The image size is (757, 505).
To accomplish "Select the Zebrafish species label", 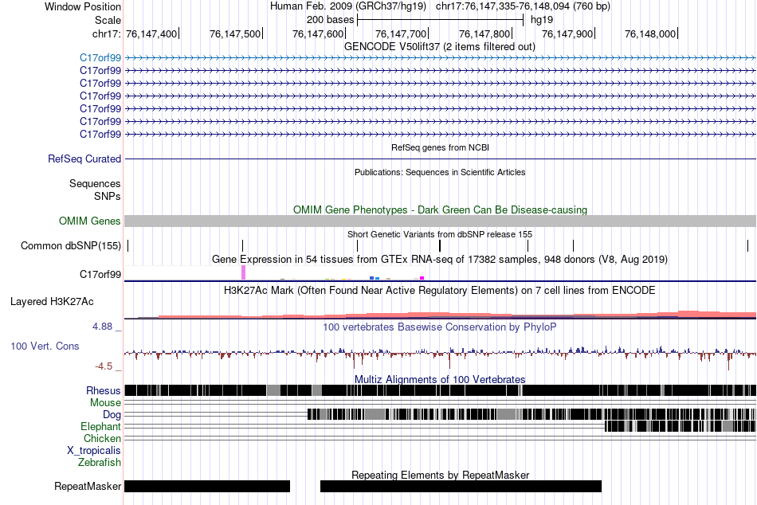I will point(100,463).
